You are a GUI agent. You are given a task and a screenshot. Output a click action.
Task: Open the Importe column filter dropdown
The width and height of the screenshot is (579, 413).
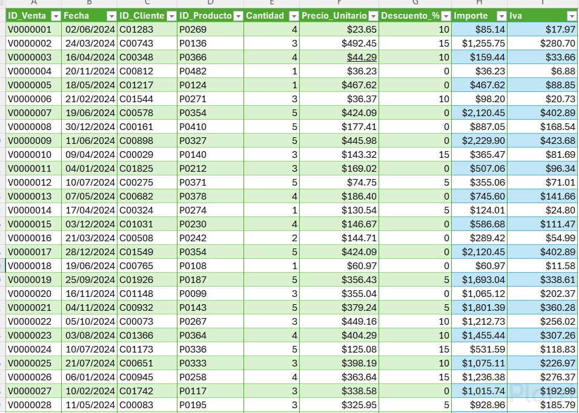(x=501, y=16)
